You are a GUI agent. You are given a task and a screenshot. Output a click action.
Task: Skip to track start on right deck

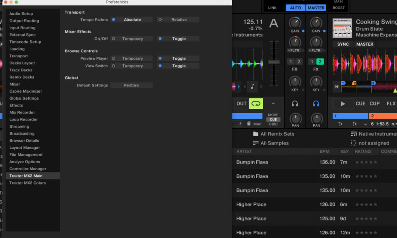pos(336,86)
